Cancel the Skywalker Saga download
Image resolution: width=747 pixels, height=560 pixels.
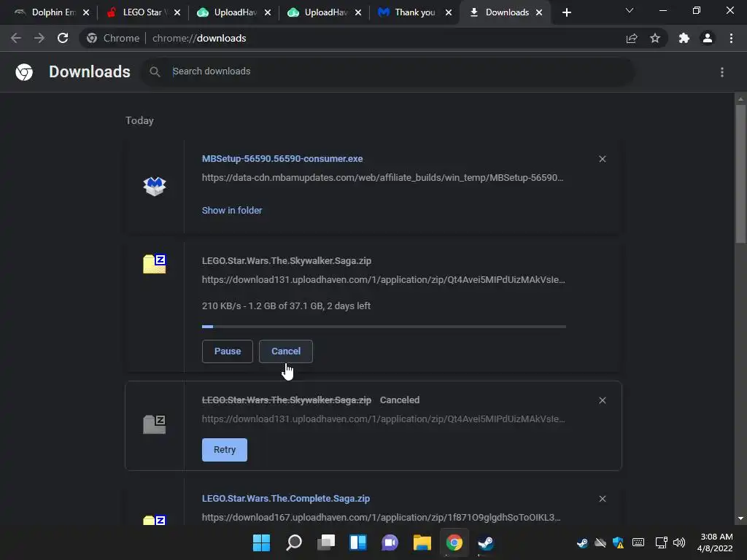click(x=286, y=351)
